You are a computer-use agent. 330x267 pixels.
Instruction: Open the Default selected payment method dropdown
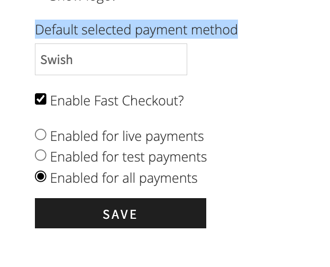[x=111, y=59]
